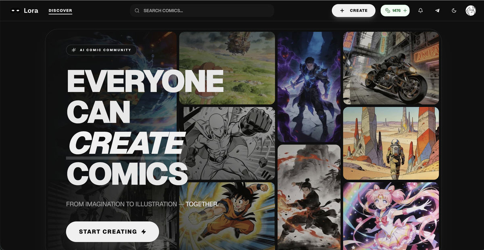Click the "EVERYONE CAN CREATE COMICS" headline
Screen dimensions: 484x250
[x=145, y=127]
